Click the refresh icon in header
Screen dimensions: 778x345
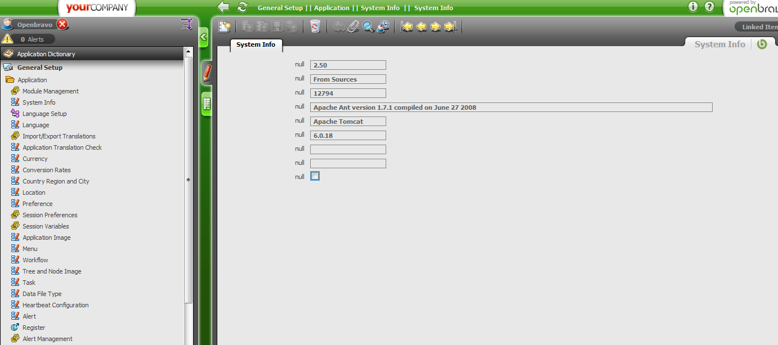coord(243,7)
